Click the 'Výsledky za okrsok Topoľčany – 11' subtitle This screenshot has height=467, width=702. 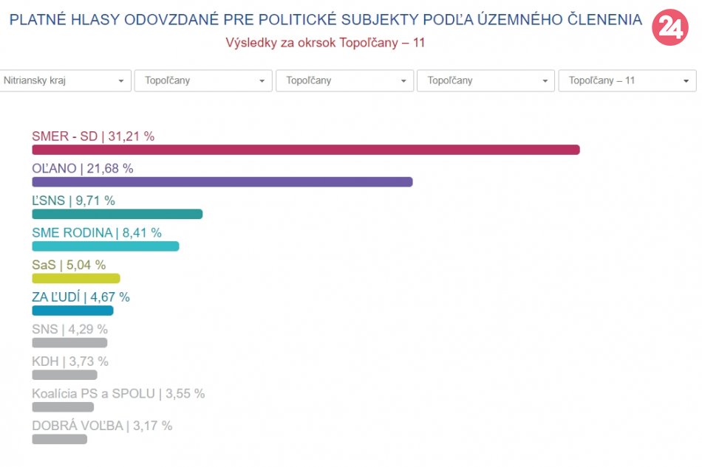(325, 43)
